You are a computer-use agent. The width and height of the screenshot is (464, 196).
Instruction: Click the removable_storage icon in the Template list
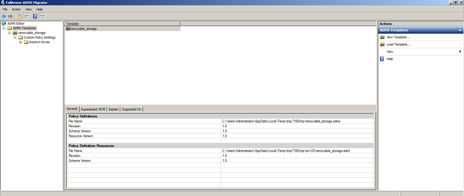click(68, 28)
